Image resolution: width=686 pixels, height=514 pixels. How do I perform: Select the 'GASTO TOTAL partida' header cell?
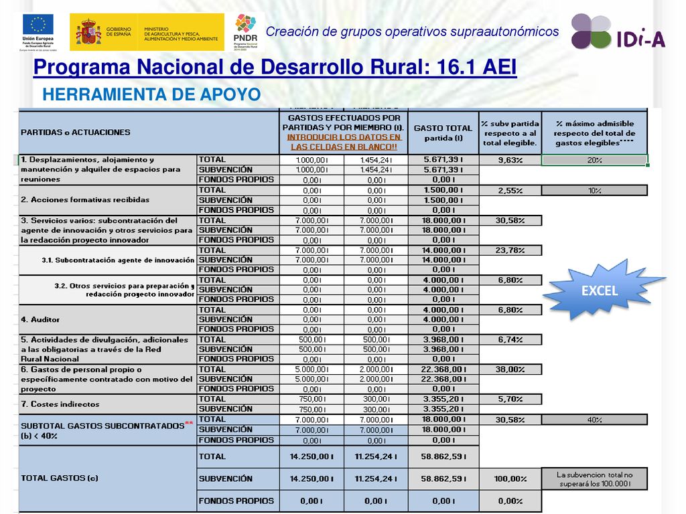tap(443, 133)
